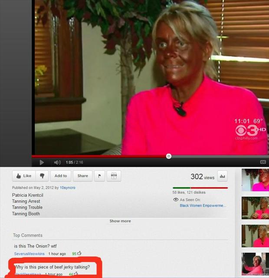The width and height of the screenshot is (269, 278).
Task: Select the 'Patricia Krentcil' description line
Action: point(28,195)
